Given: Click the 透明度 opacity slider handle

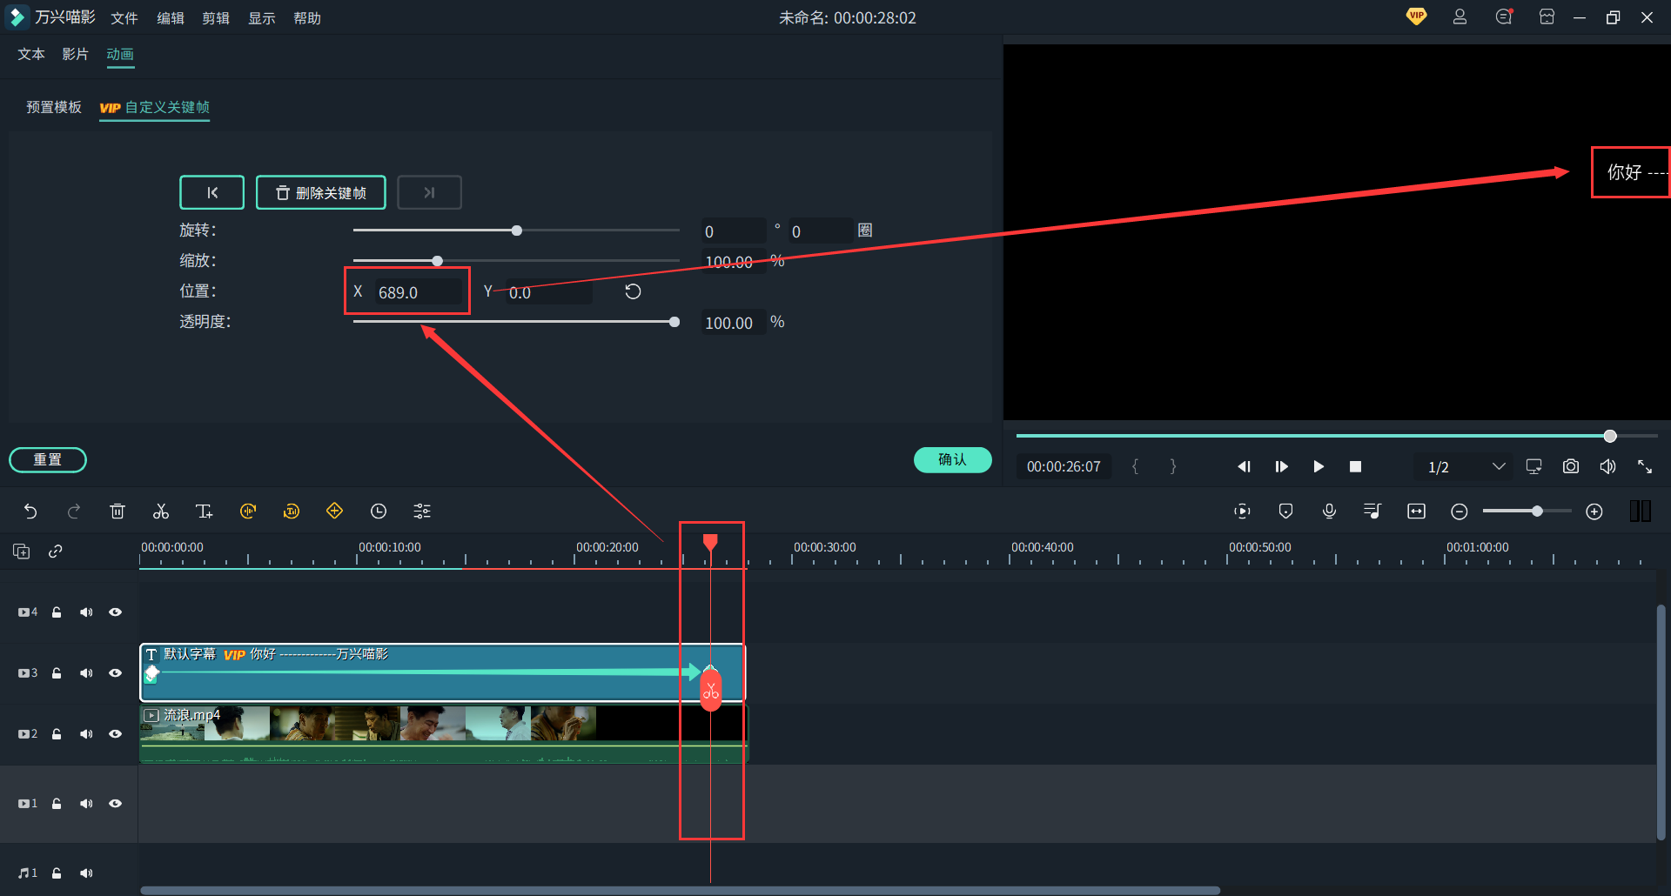Looking at the screenshot, I should (x=674, y=322).
